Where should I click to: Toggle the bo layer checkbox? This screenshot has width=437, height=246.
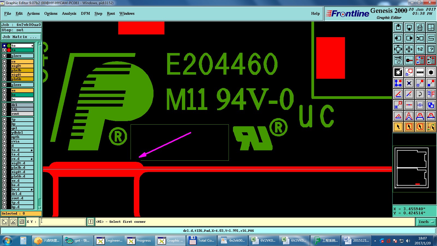tap(4, 99)
